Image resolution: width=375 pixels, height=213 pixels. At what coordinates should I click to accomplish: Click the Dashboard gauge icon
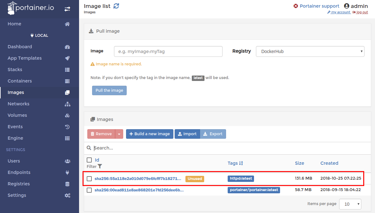click(x=67, y=47)
